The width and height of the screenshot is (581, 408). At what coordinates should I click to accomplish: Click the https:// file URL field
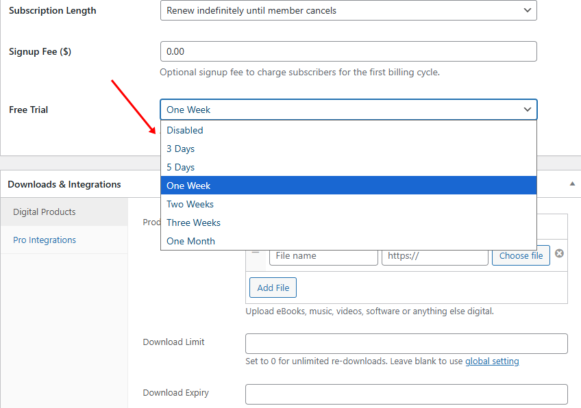435,256
